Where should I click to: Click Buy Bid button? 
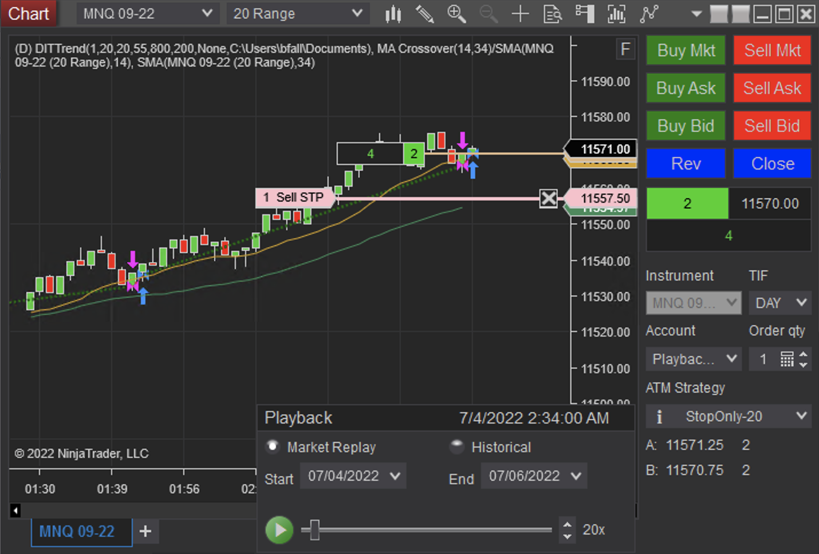pyautogui.click(x=686, y=126)
